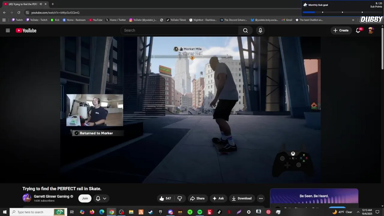Click the video player to pause

pos(190,109)
